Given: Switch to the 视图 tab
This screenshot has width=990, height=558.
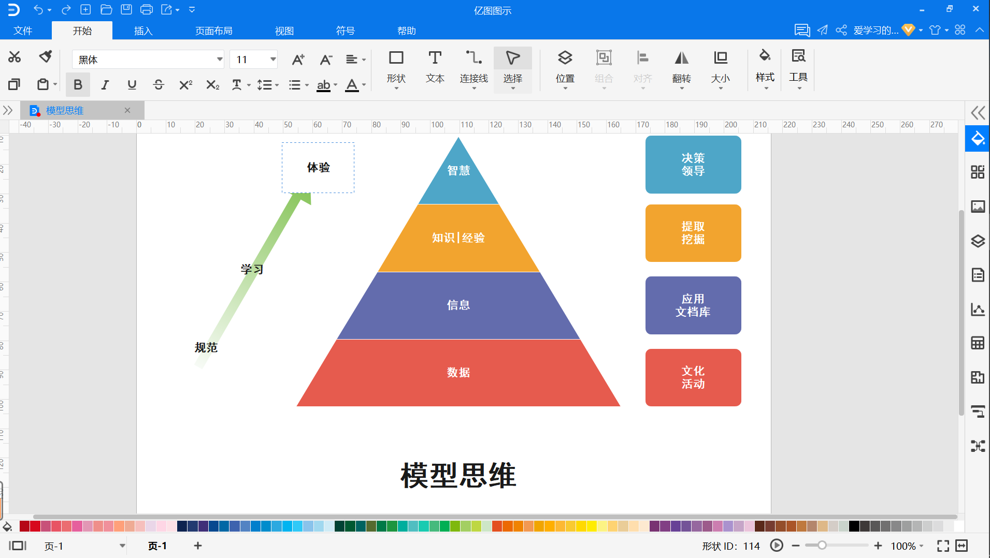Looking at the screenshot, I should 284,31.
